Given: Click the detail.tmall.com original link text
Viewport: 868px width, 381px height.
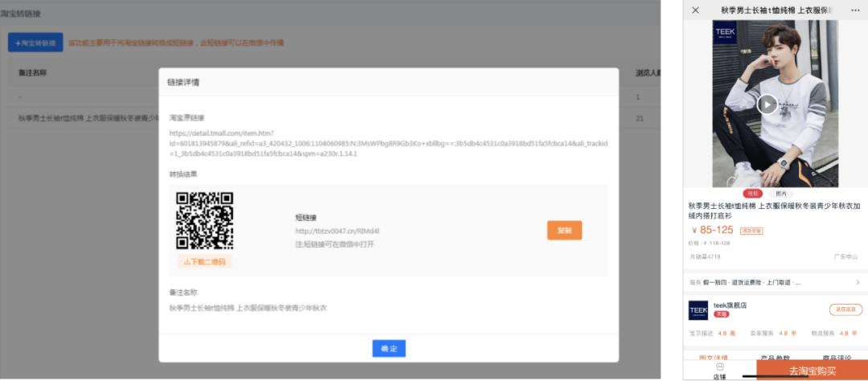Looking at the screenshot, I should pos(389,143).
